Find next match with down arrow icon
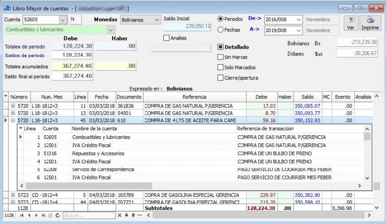 tap(126, 215)
